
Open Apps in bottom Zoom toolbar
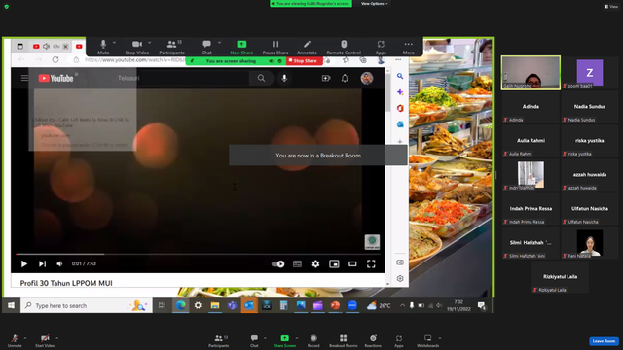398,340
